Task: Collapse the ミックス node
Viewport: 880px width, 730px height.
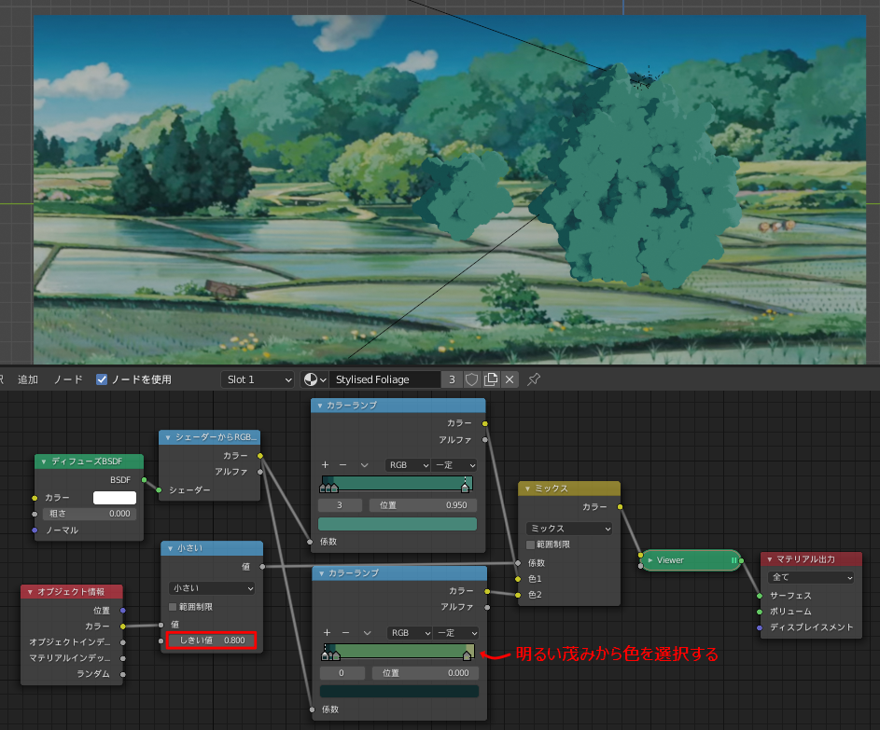Action: pyautogui.click(x=527, y=489)
